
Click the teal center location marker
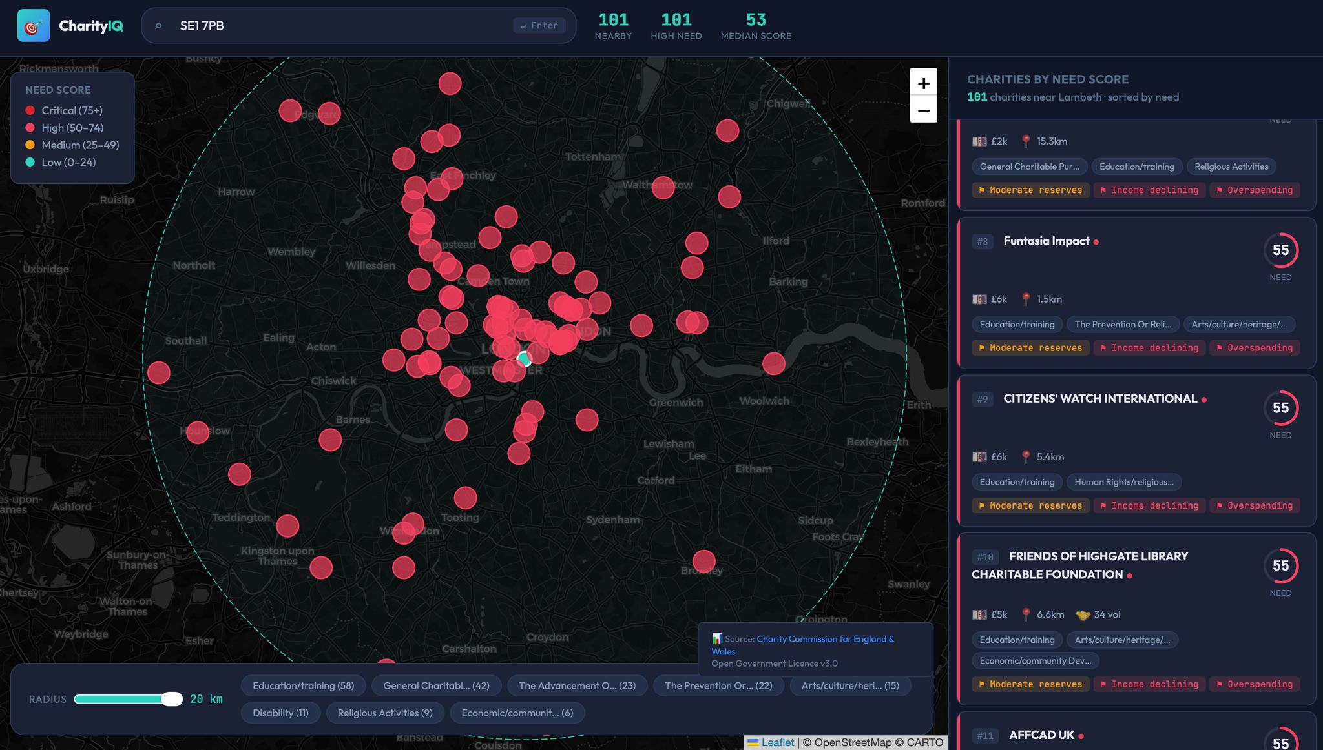525,359
